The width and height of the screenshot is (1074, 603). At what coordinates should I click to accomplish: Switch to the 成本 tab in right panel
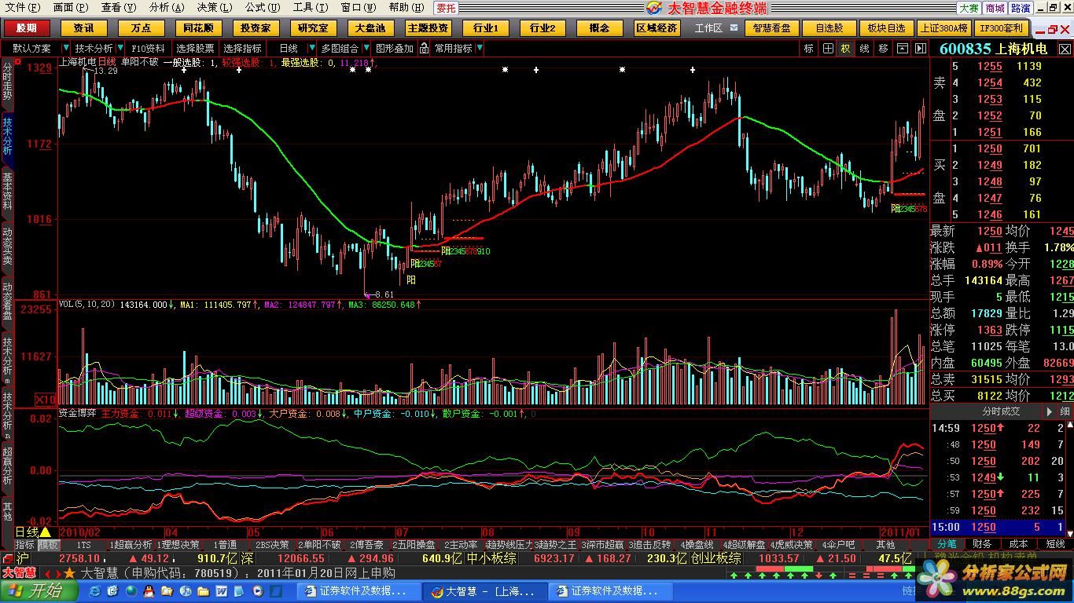1018,543
